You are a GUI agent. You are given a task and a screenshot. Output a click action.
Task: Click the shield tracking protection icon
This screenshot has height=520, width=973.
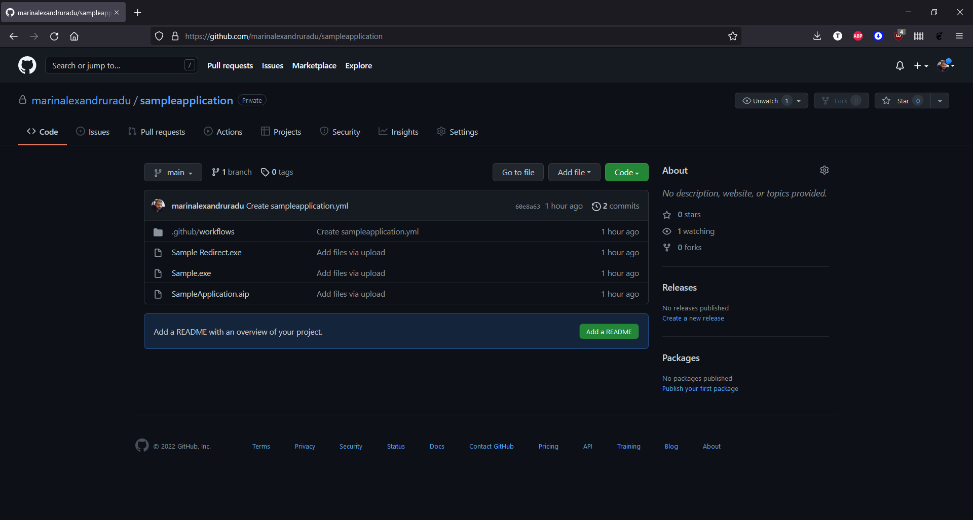tap(159, 36)
